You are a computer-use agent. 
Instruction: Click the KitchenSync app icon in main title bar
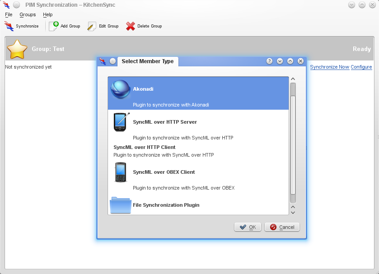pyautogui.click(x=6, y=5)
